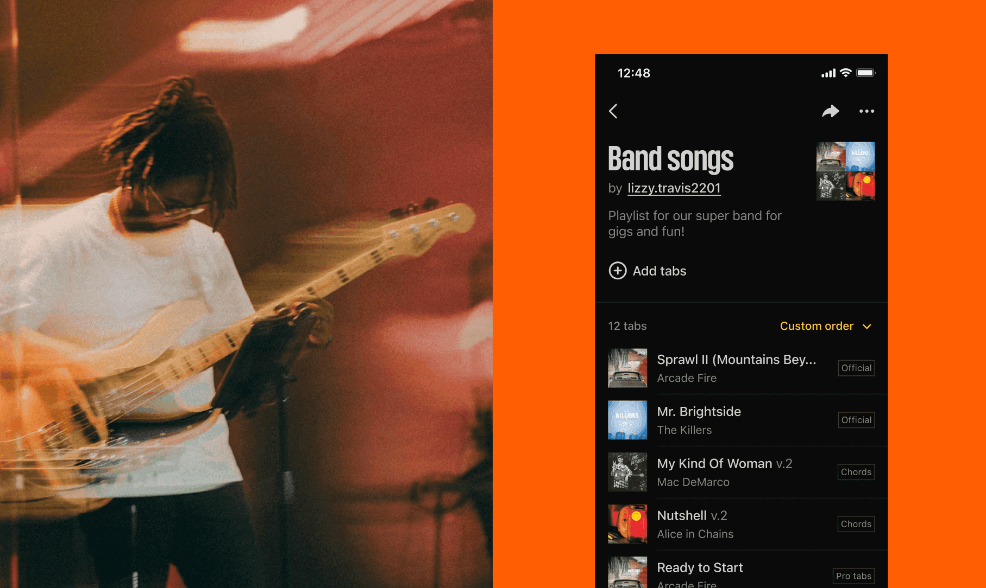Tap the Killers album art thumbnail
This screenshot has width=986, height=588.
(627, 420)
